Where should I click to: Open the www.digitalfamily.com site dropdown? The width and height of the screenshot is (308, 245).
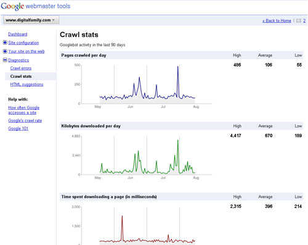point(31,20)
